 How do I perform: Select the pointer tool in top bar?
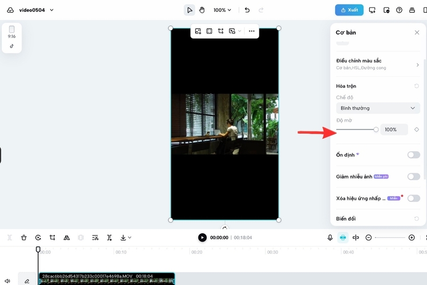click(189, 10)
